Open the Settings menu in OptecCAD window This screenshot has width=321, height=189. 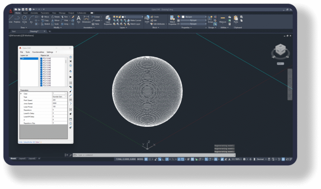(x=50, y=52)
